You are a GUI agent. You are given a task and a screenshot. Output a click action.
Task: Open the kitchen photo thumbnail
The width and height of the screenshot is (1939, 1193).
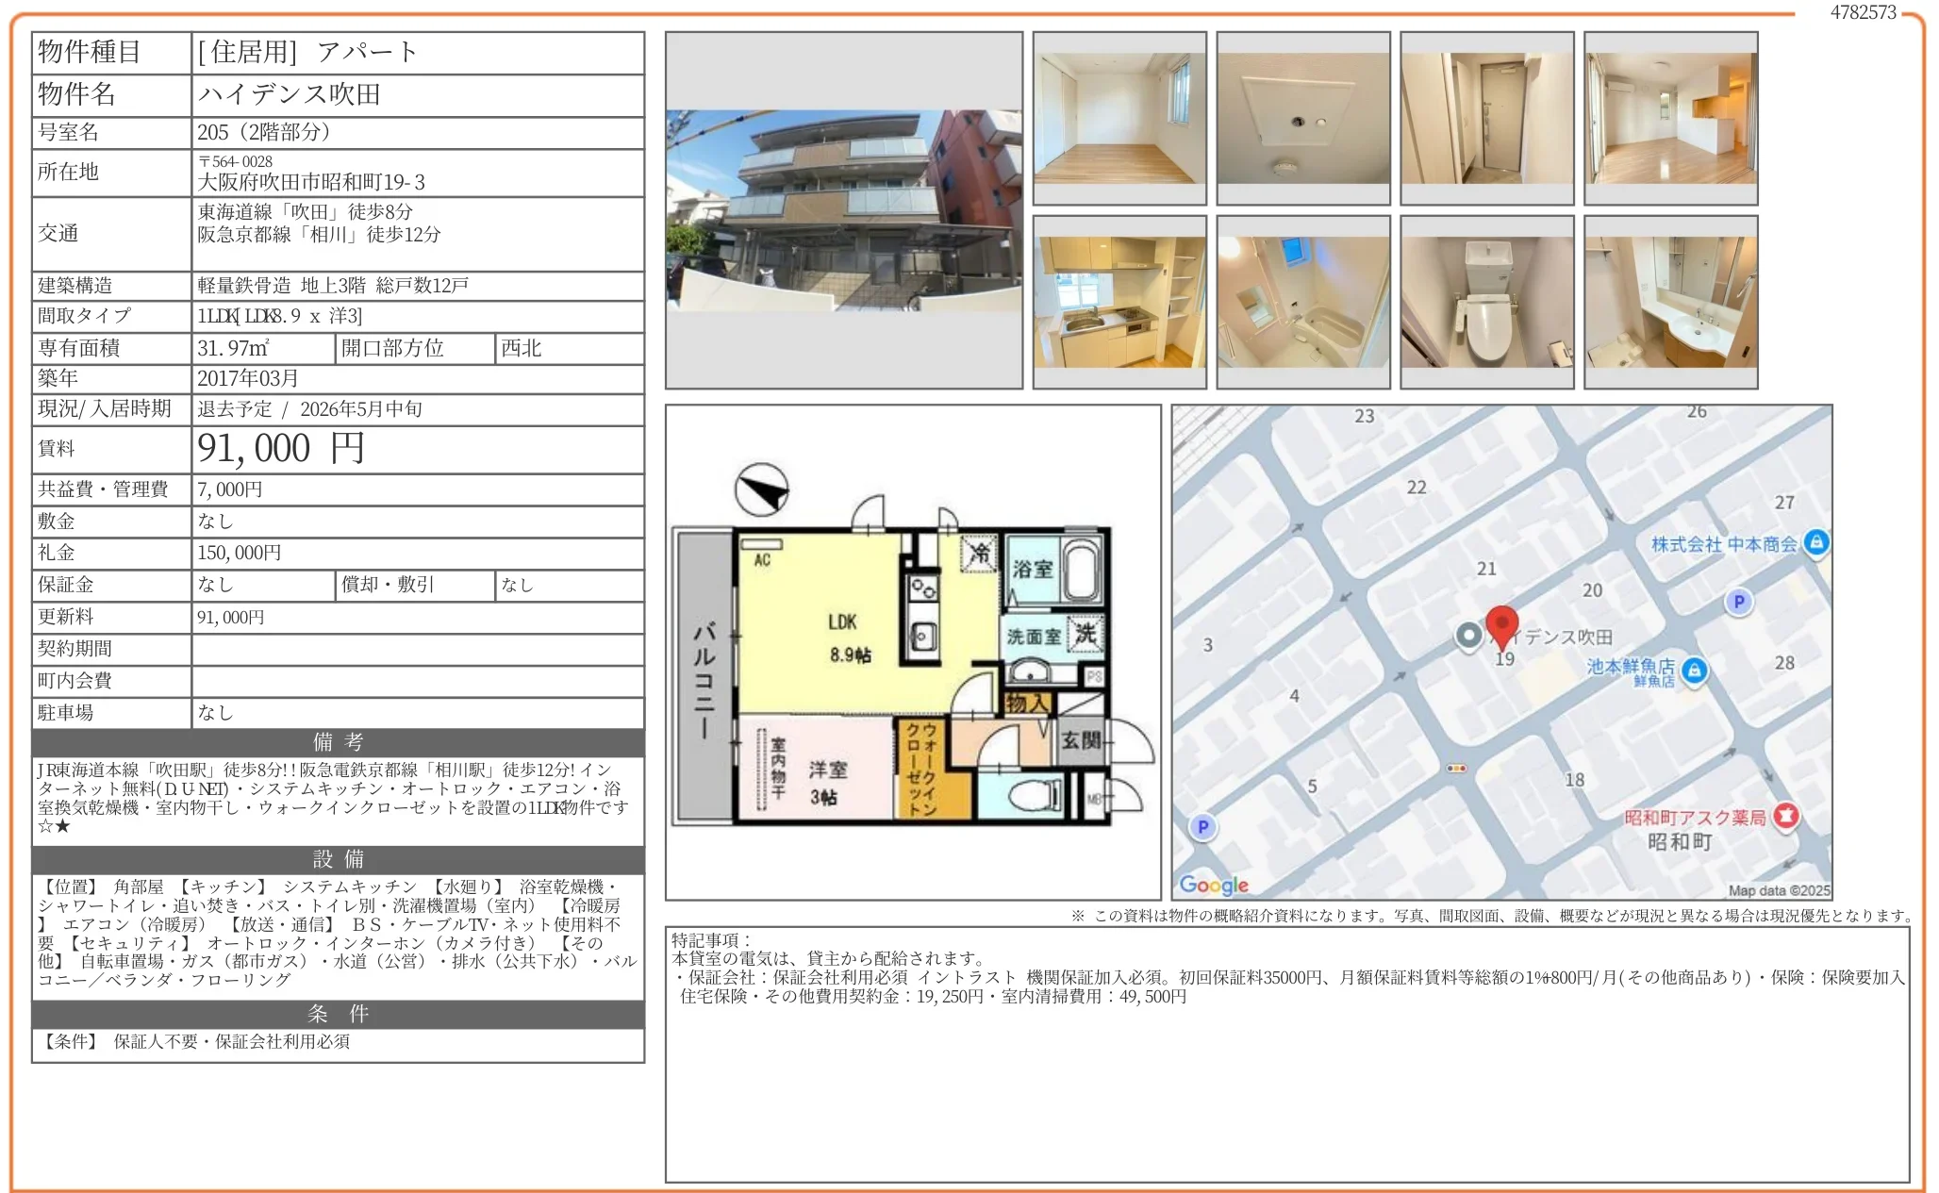pyautogui.click(x=1119, y=302)
